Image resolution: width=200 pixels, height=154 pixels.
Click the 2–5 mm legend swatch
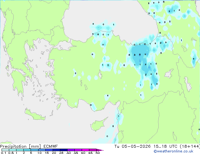pyautogui.click(x=27, y=150)
